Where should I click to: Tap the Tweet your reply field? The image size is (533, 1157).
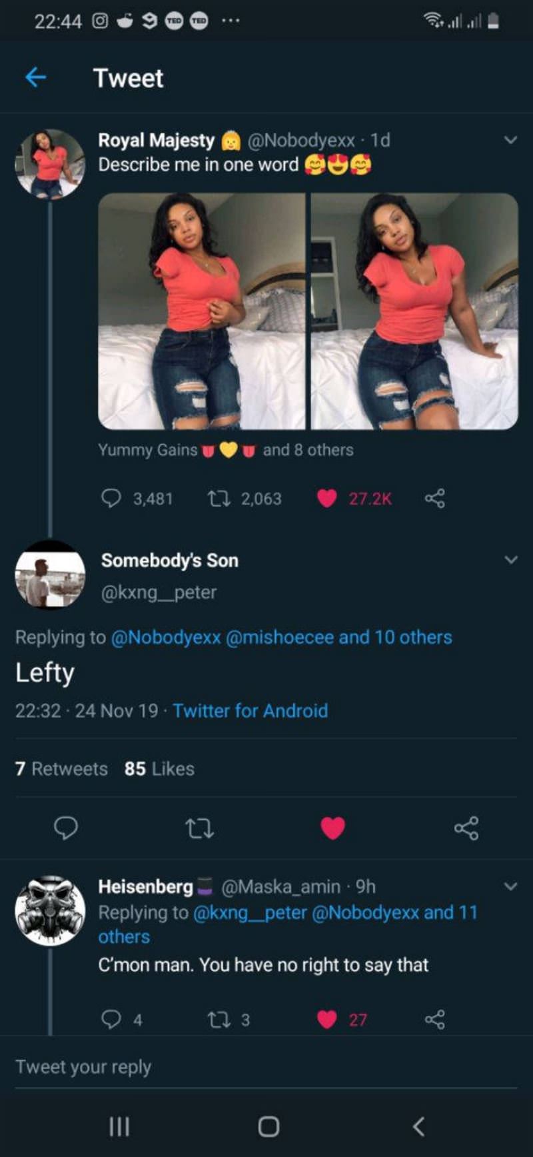click(x=200, y=1067)
